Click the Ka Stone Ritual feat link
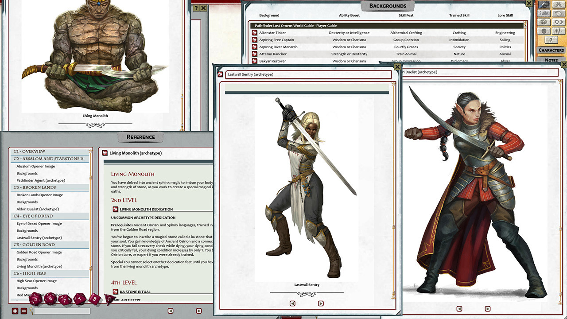This screenshot has height=319, width=567. click(136, 291)
